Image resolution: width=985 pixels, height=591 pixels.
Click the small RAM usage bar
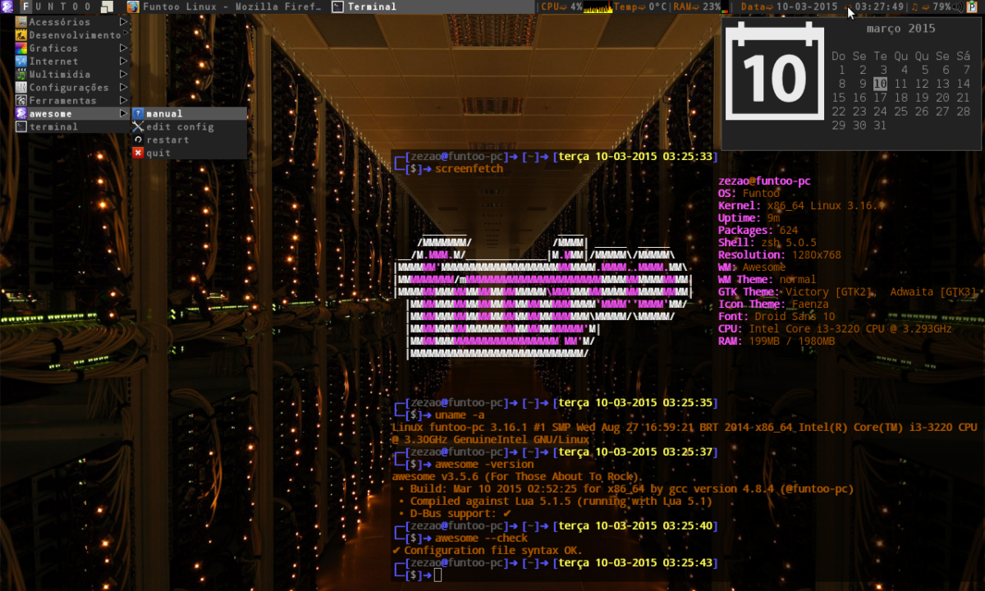point(726,7)
